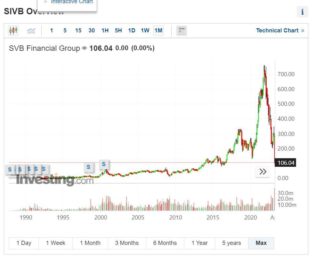Image resolution: width=314 pixels, height=256 pixels.
Task: Select the 1M interval button
Action: [x=158, y=30]
